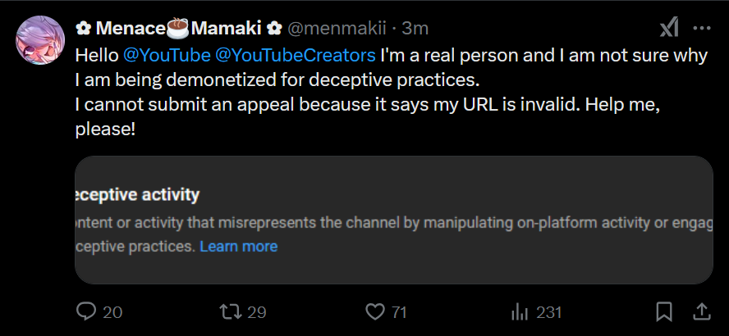729x336 pixels.
Task: Click the like count 71
Action: coord(400,312)
